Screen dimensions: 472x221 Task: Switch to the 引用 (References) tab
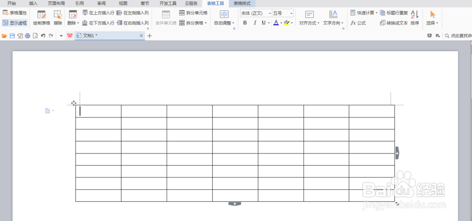tap(80, 4)
